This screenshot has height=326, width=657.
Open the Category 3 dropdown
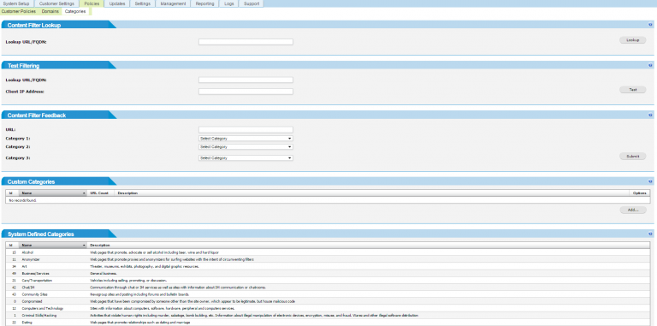tap(246, 158)
